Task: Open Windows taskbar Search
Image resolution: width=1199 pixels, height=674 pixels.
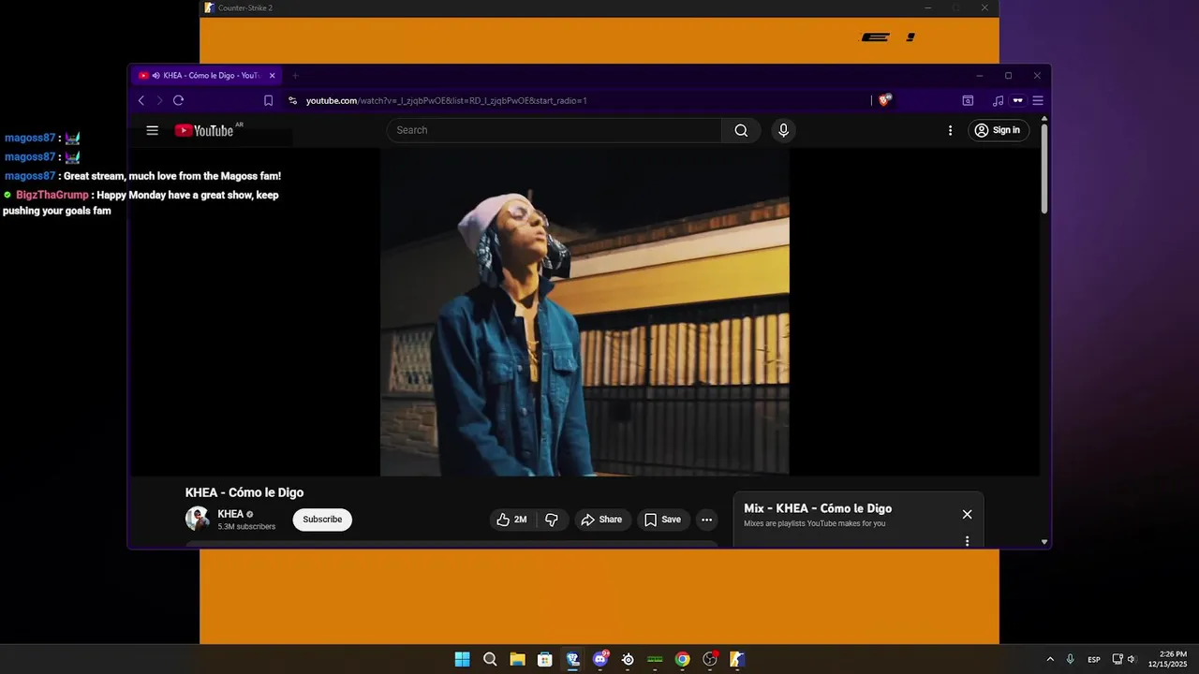Action: [490, 659]
